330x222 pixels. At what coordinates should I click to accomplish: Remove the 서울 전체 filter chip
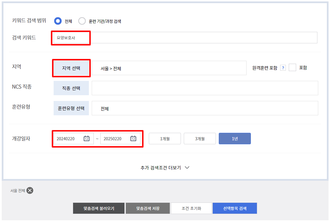[30, 190]
